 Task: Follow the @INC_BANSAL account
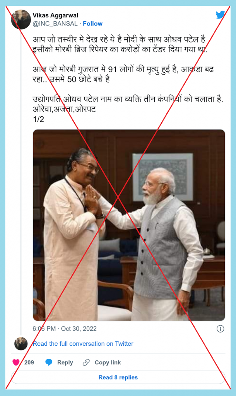(92, 24)
